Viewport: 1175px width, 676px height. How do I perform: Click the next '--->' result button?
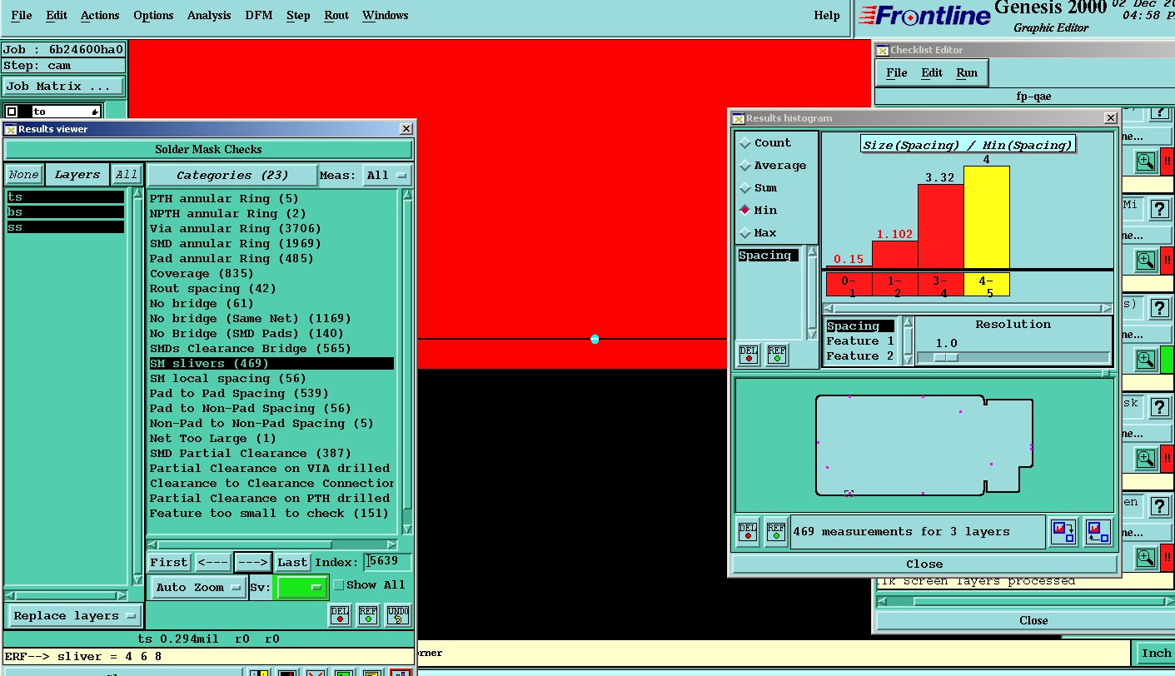click(252, 562)
